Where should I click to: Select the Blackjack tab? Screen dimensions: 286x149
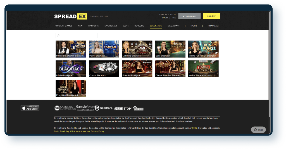156,26
